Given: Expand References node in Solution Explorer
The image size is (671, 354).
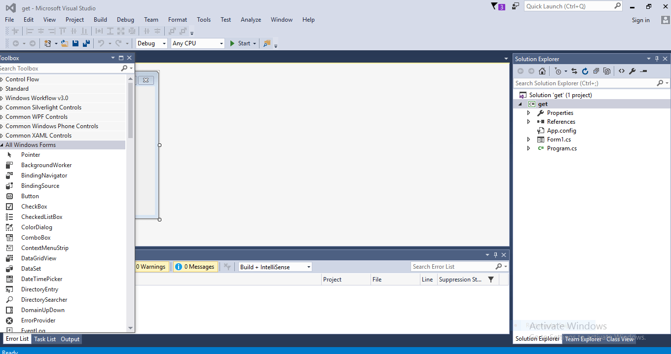Looking at the screenshot, I should click(x=528, y=122).
